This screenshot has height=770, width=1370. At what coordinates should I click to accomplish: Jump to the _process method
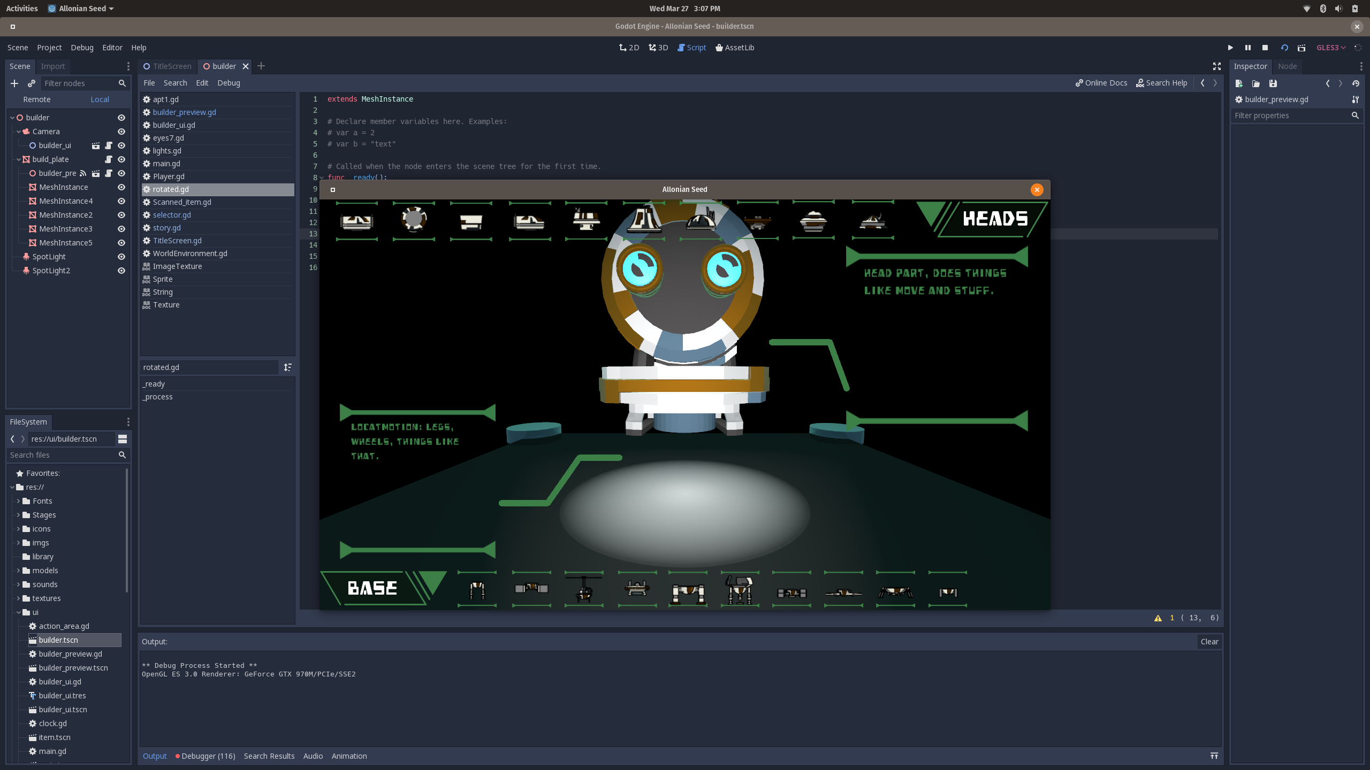(157, 397)
